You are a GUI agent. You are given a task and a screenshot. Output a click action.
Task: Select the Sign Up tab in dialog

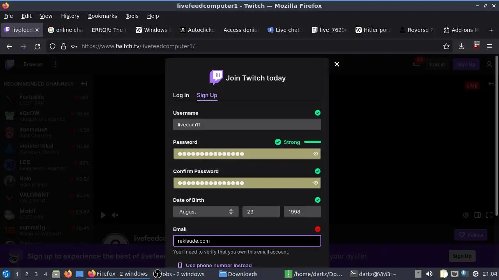207,95
